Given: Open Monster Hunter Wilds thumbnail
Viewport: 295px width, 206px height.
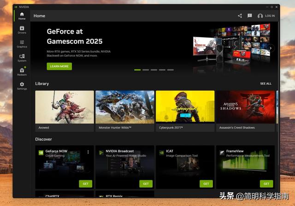Looking at the screenshot, I should coord(125,107).
